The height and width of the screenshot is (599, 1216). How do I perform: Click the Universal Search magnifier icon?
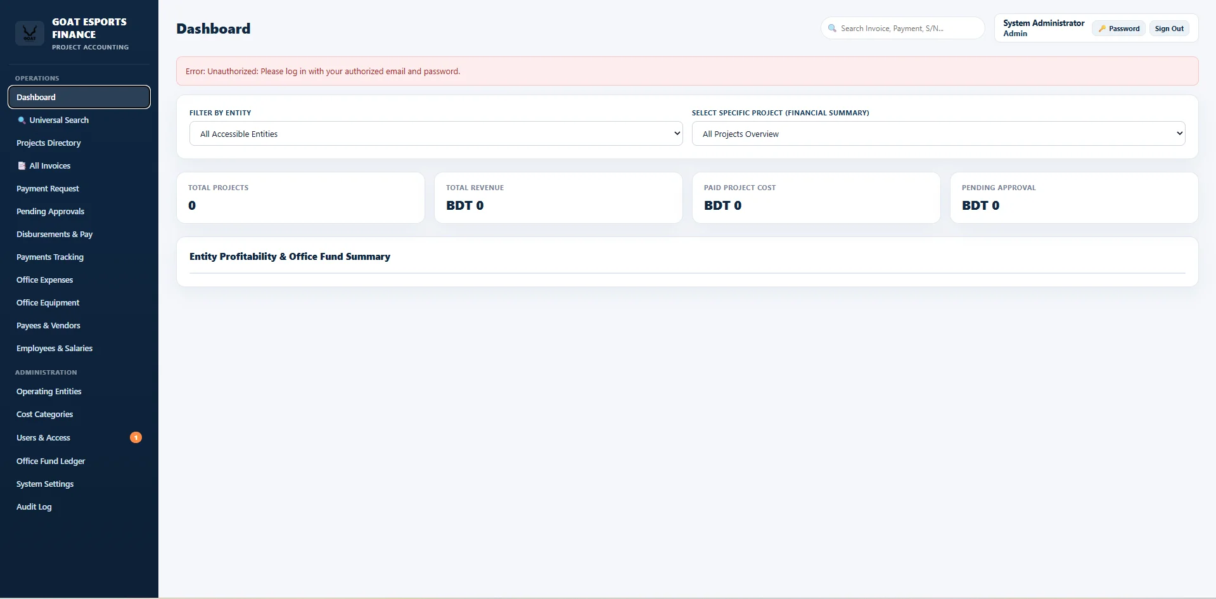click(22, 120)
